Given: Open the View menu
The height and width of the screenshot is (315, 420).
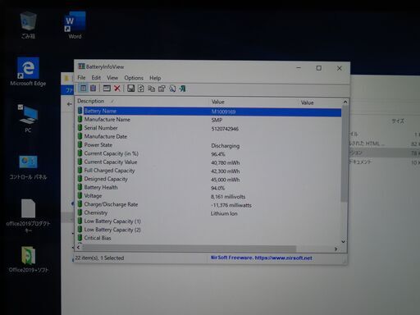Looking at the screenshot, I should click(x=112, y=78).
